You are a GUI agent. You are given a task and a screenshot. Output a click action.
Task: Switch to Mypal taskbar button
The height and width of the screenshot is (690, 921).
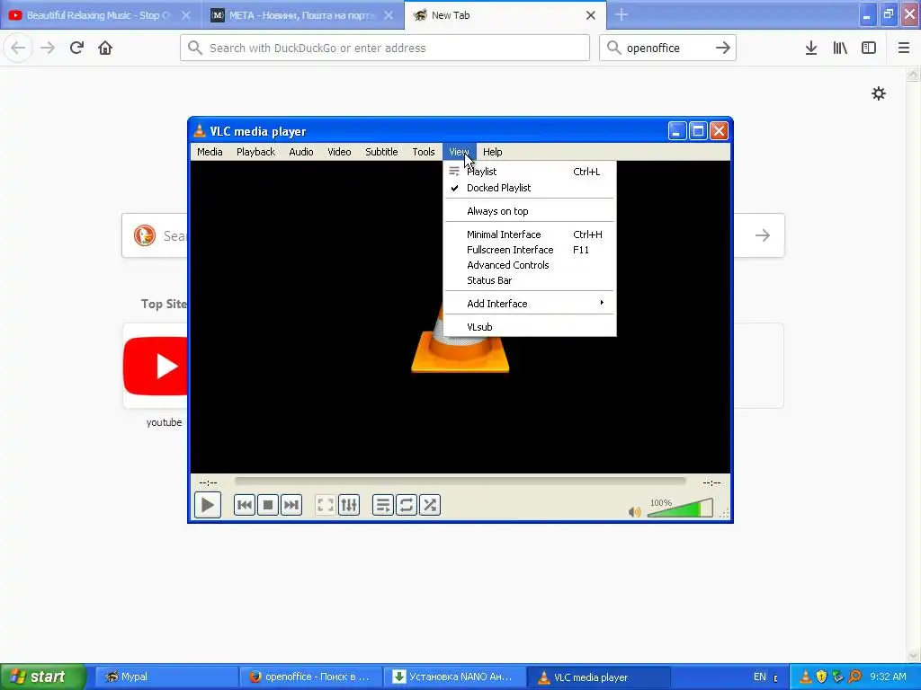click(165, 677)
